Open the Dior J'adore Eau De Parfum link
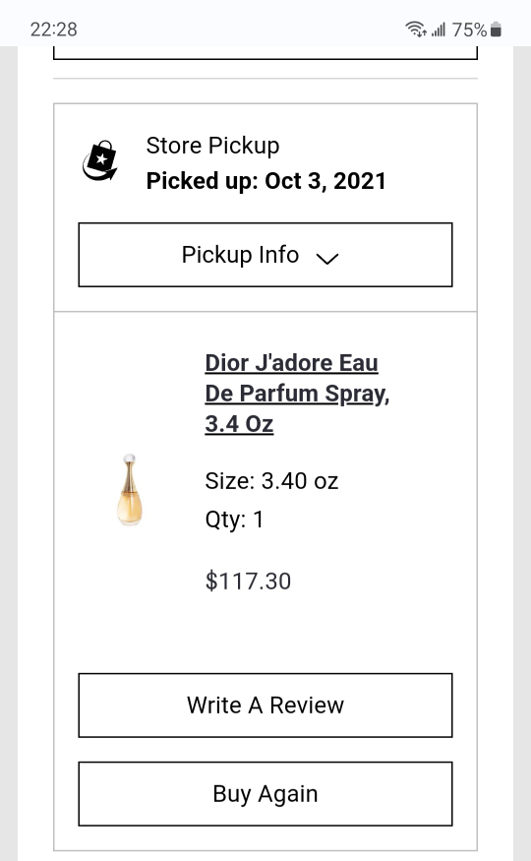 coord(297,394)
